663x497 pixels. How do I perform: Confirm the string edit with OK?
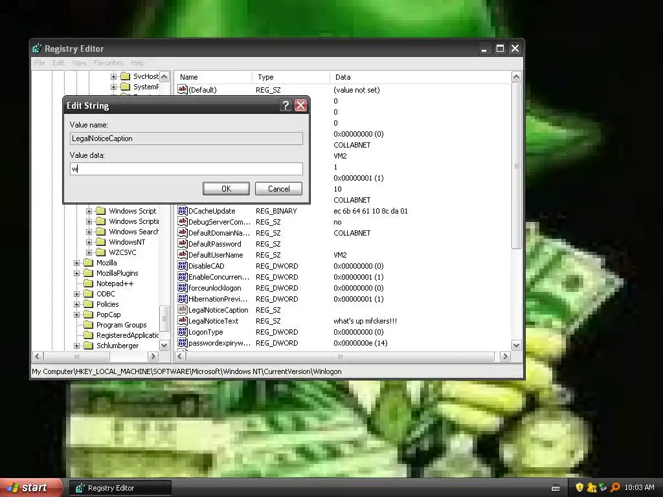tap(226, 188)
